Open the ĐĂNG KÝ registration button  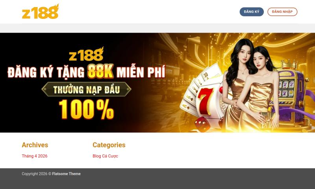(x=252, y=12)
